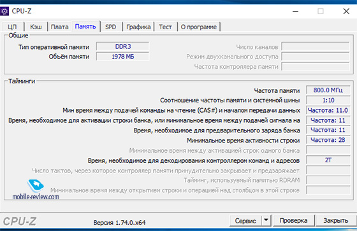Expand the Сервис dropdown arrow
The height and width of the screenshot is (231, 357).
(x=266, y=221)
